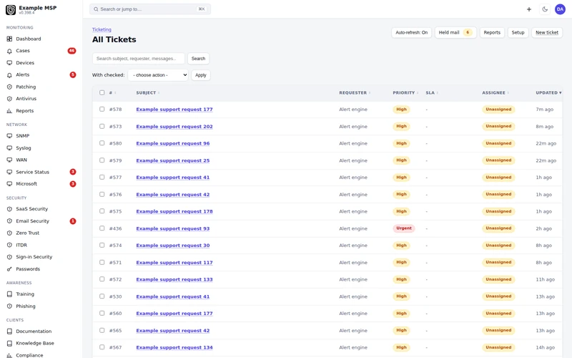The height and width of the screenshot is (358, 572).
Task: Focus the 'Search or jump to' field
Action: [150, 9]
